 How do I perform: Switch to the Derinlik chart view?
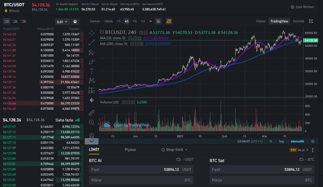click(299, 21)
